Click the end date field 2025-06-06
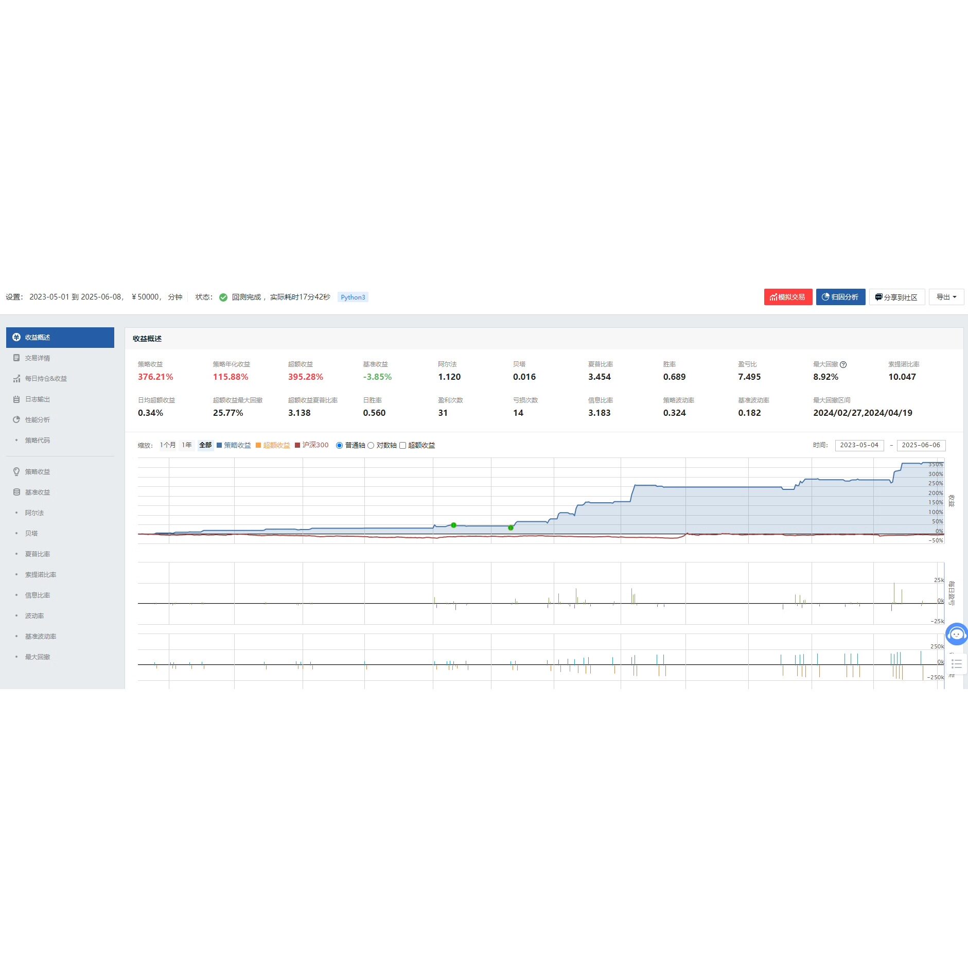The height and width of the screenshot is (968, 968). click(x=921, y=446)
